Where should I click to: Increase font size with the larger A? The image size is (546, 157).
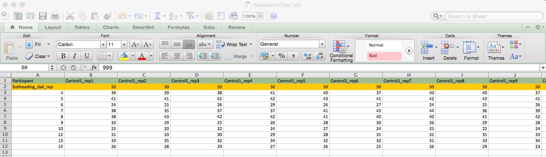(x=135, y=44)
